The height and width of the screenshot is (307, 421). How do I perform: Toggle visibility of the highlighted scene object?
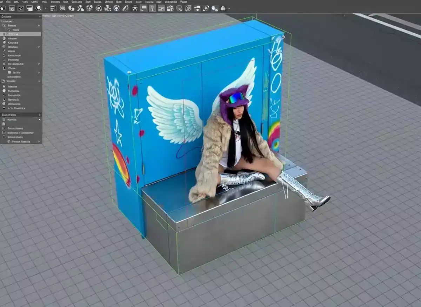[x=4, y=34]
